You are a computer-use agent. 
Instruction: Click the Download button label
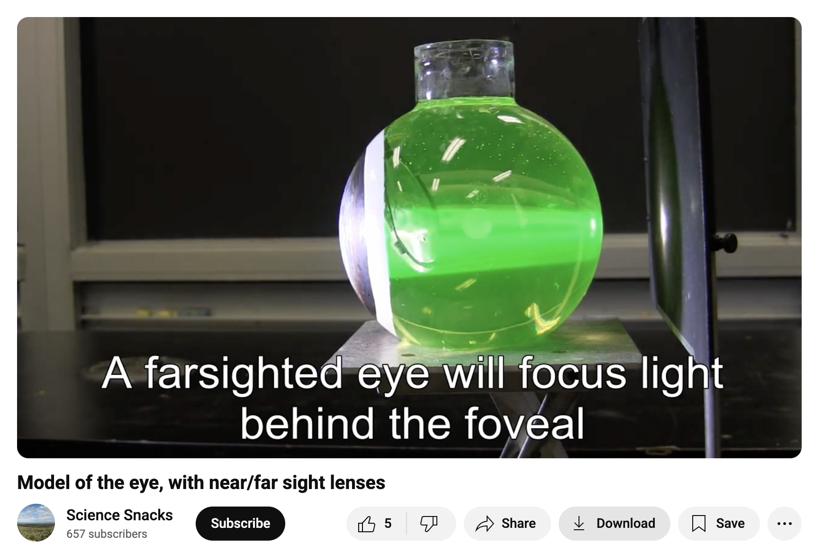(x=626, y=524)
